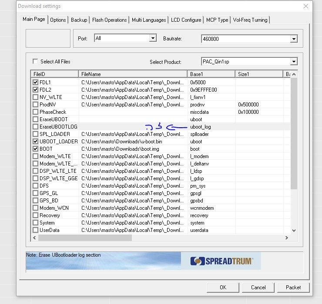
Task: Click the list scroll-down arrow
Action: 294,231
